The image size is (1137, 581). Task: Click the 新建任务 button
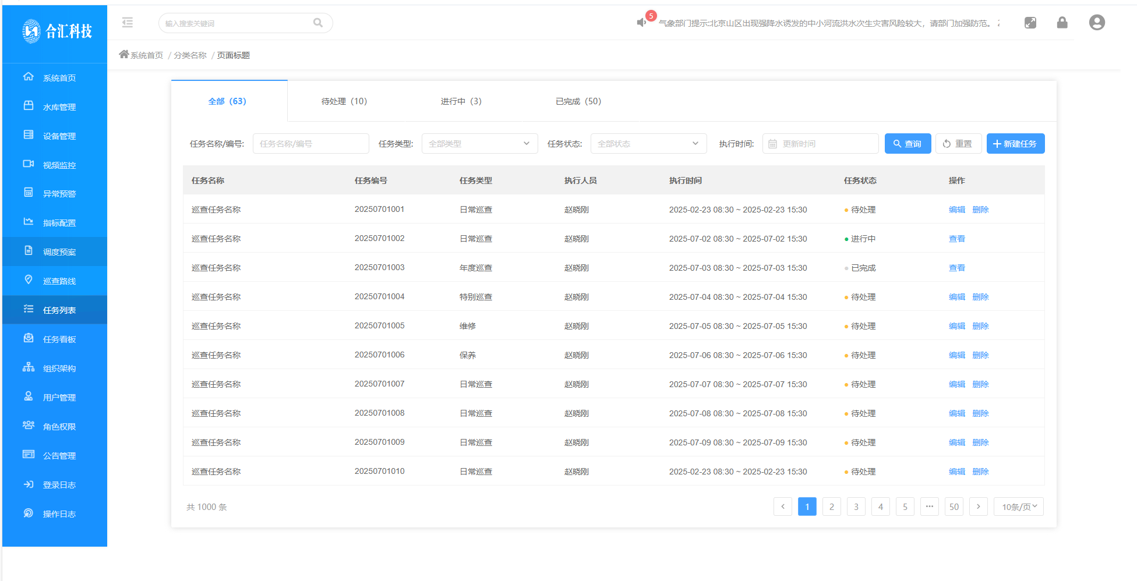point(1015,144)
